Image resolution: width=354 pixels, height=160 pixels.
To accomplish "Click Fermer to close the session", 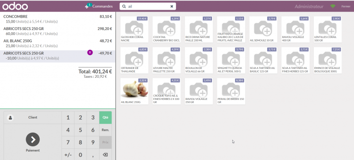I will click(x=346, y=7).
